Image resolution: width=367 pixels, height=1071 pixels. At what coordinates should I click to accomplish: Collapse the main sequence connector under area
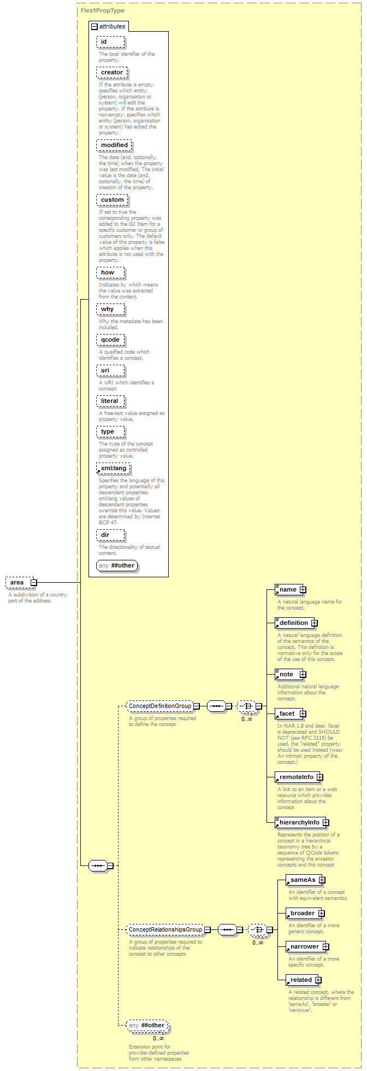pos(110,866)
